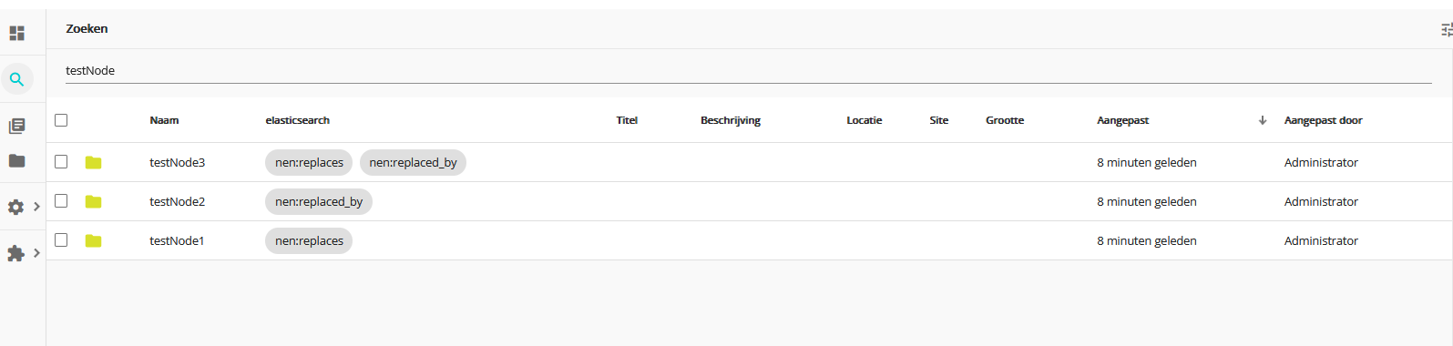
Task: Open the puzzle extensions icon in sidebar
Action: (x=15, y=253)
